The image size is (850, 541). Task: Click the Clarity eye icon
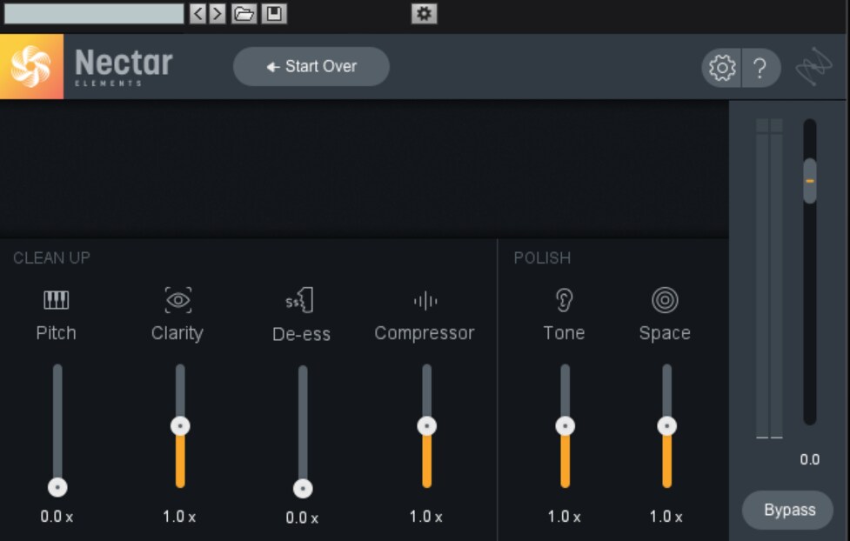click(x=177, y=300)
